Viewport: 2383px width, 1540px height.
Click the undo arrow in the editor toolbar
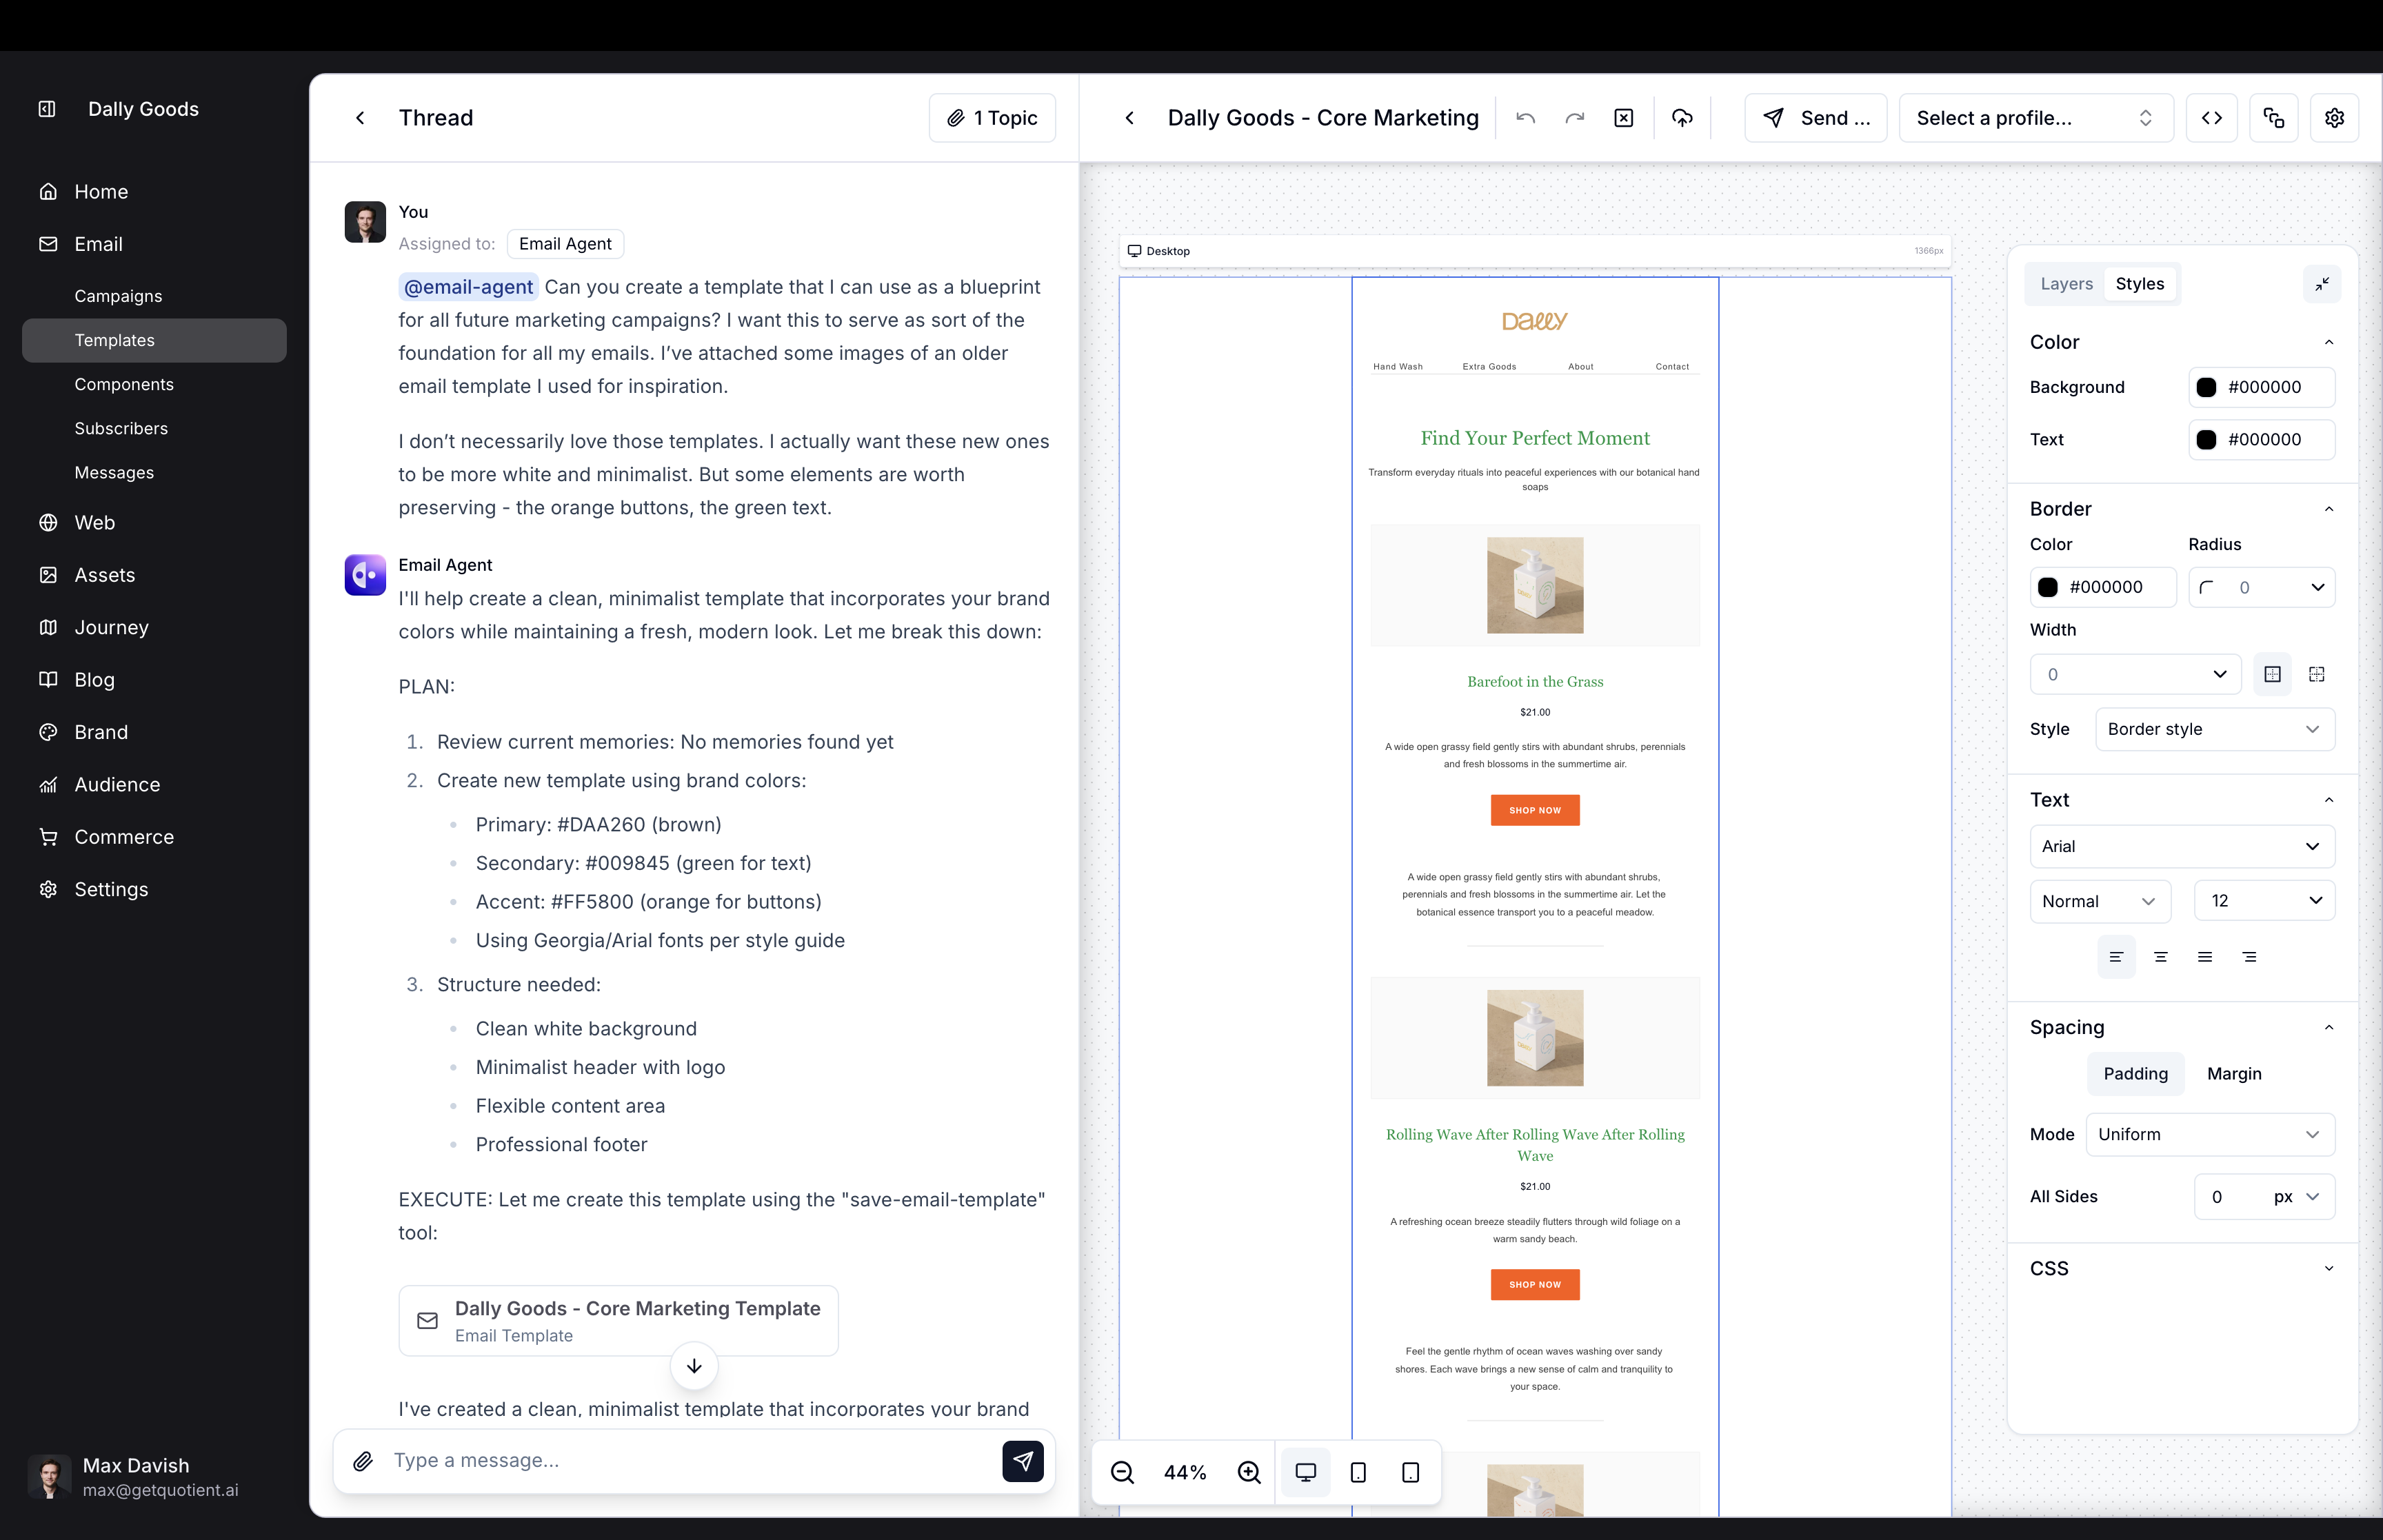coord(1526,118)
